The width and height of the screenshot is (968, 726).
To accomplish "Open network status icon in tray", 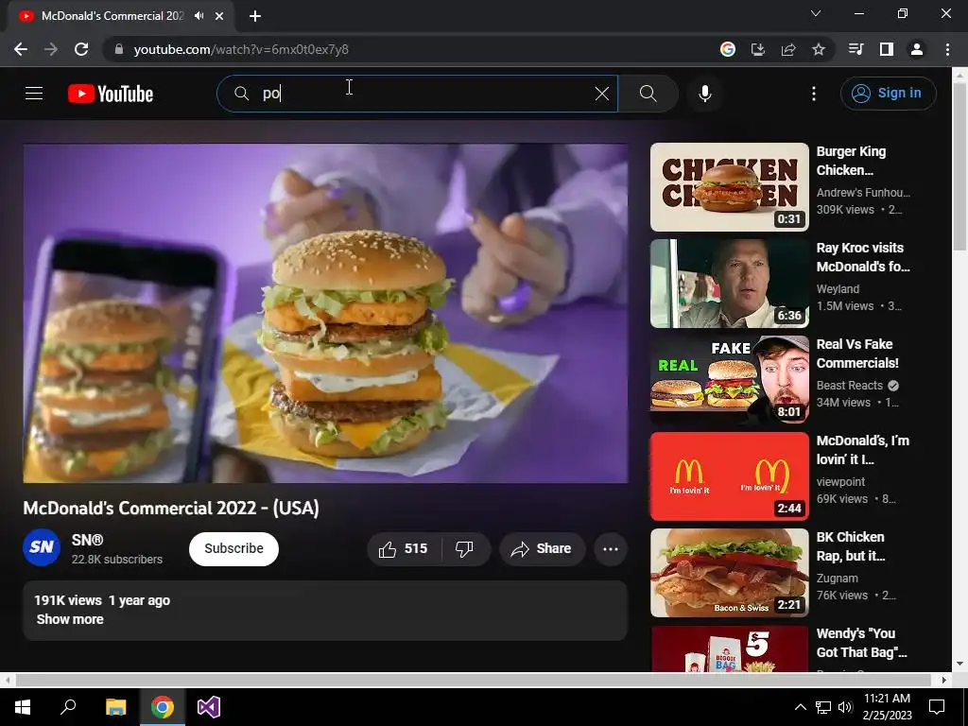I will pyautogui.click(x=823, y=707).
